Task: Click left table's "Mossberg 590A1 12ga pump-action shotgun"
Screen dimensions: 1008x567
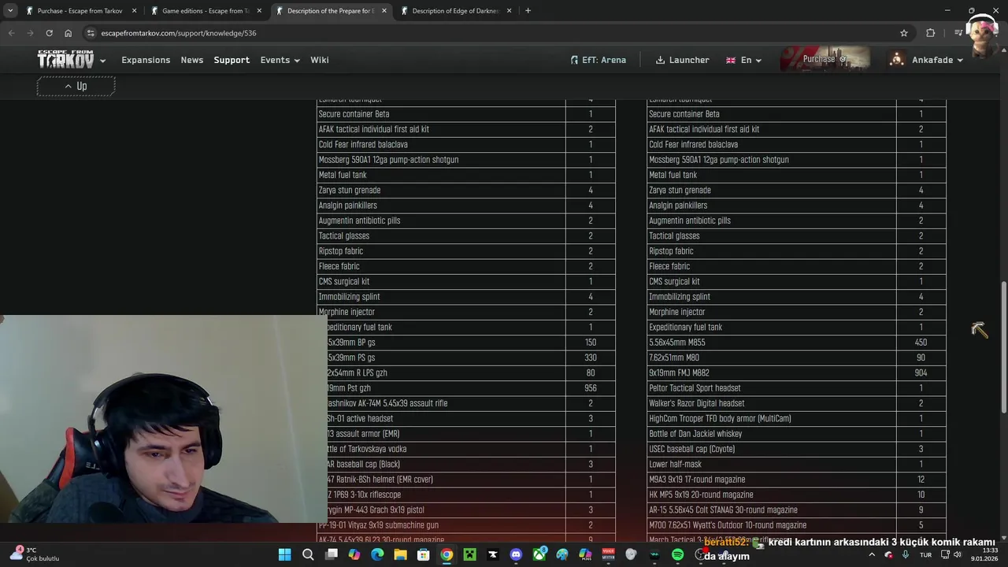Action: (x=388, y=160)
